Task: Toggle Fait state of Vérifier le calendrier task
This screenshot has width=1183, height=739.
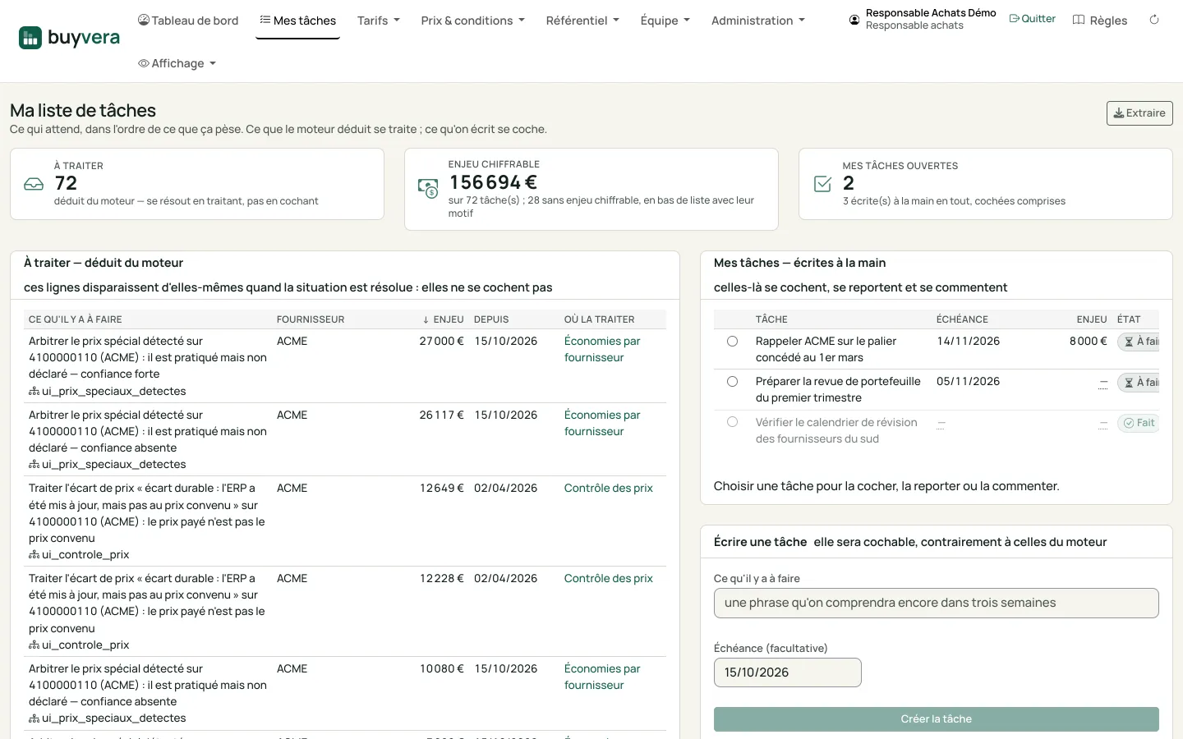Action: tap(1139, 423)
